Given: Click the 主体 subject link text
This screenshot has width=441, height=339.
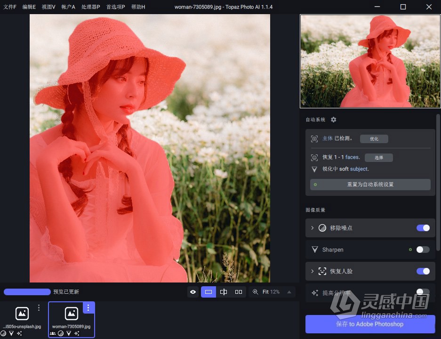Looking at the screenshot, I should (x=328, y=138).
